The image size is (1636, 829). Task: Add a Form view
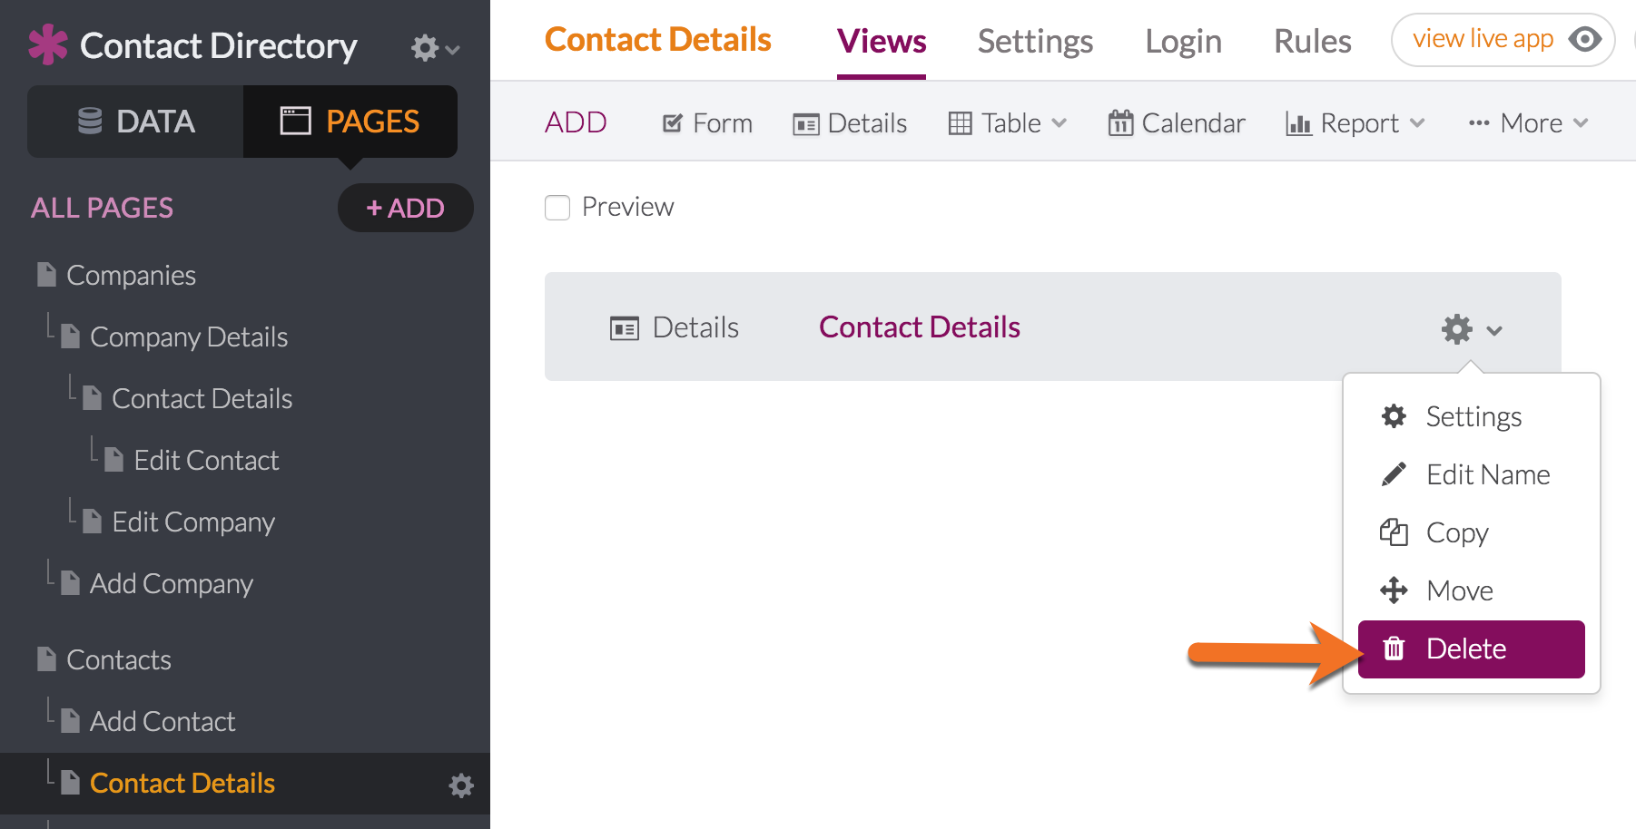click(x=707, y=122)
